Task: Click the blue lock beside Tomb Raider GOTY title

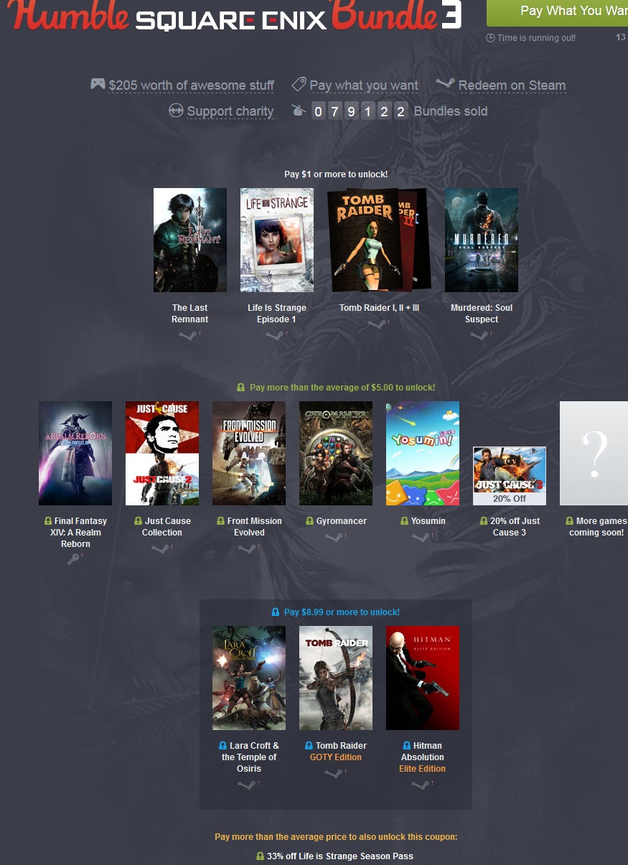Action: coord(309,746)
